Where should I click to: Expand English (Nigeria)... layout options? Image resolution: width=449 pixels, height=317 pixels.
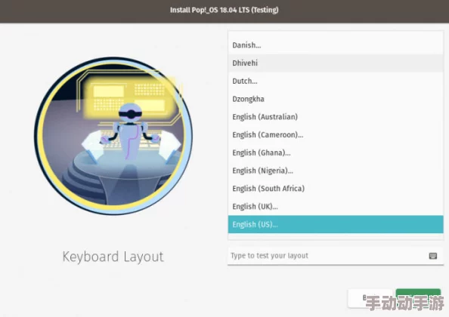click(336, 171)
